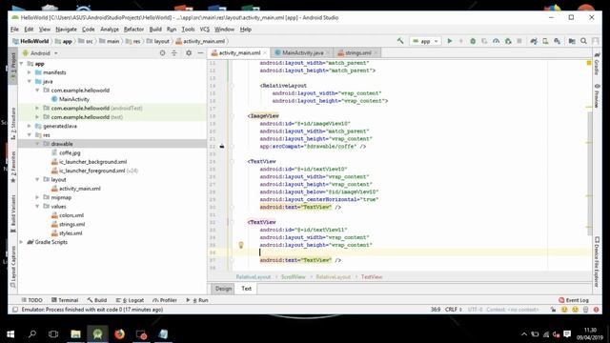Click the Profile app gauge icon
This screenshot has width=610, height=343.
pyautogui.click(x=496, y=41)
